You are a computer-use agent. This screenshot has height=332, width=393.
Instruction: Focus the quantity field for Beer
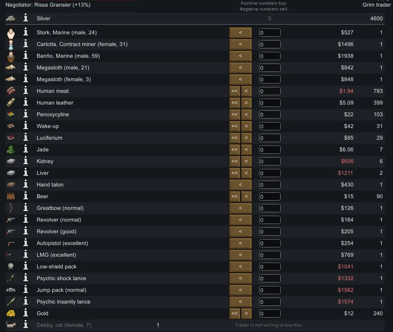click(270, 197)
